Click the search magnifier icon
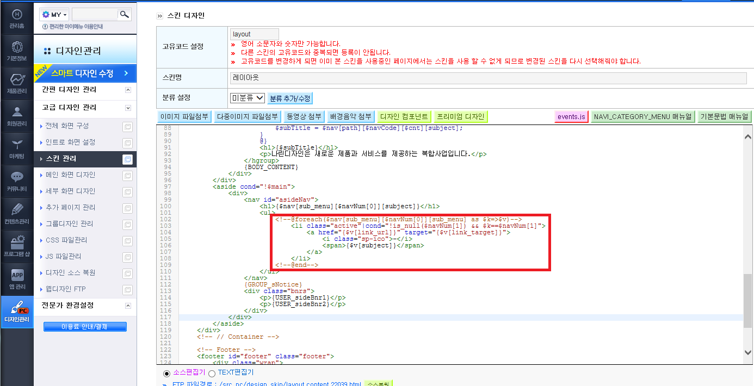This screenshot has height=386, width=754. coord(125,15)
